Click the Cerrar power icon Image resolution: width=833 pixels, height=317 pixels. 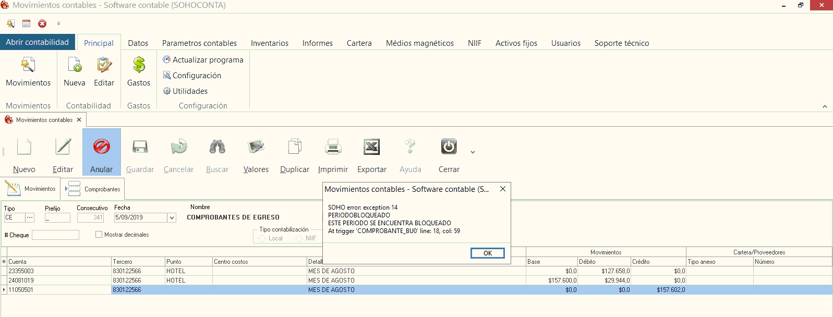(449, 147)
